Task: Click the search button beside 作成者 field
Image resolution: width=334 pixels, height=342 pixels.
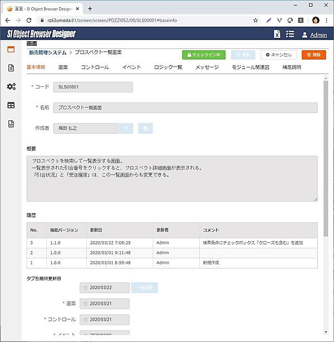Action: click(126, 128)
